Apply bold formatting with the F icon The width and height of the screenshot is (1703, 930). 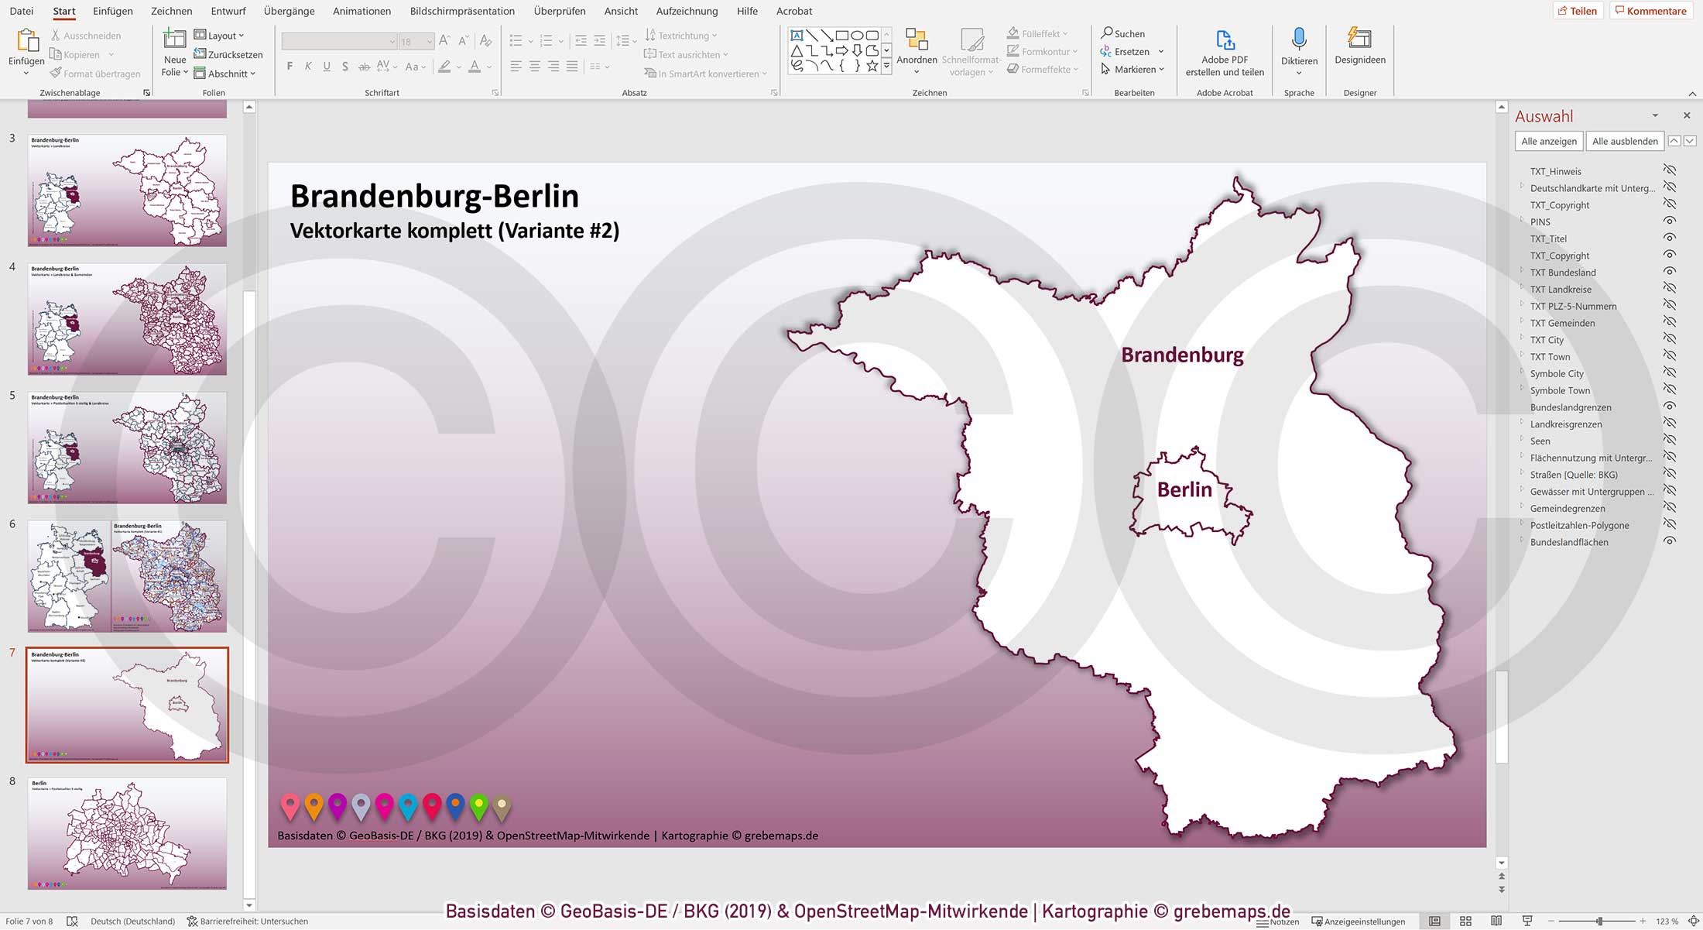pyautogui.click(x=289, y=67)
